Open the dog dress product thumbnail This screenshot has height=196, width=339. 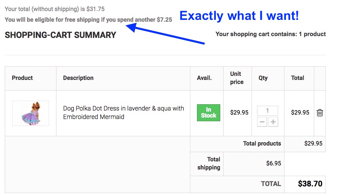(x=31, y=113)
